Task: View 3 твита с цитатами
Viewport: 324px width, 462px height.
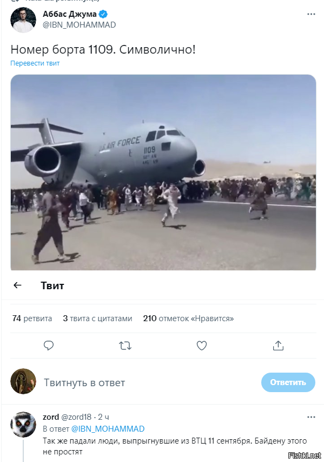Action: pos(97,318)
